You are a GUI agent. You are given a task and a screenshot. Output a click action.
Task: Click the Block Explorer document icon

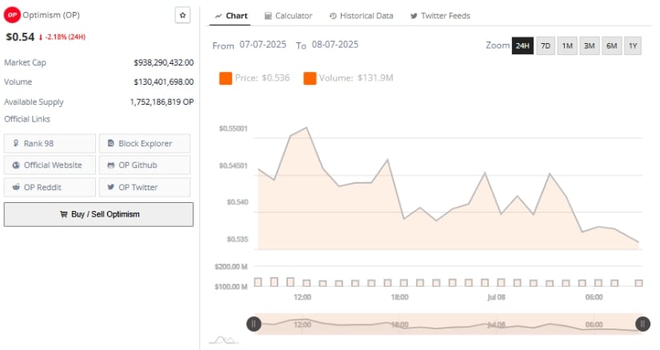[x=110, y=143]
